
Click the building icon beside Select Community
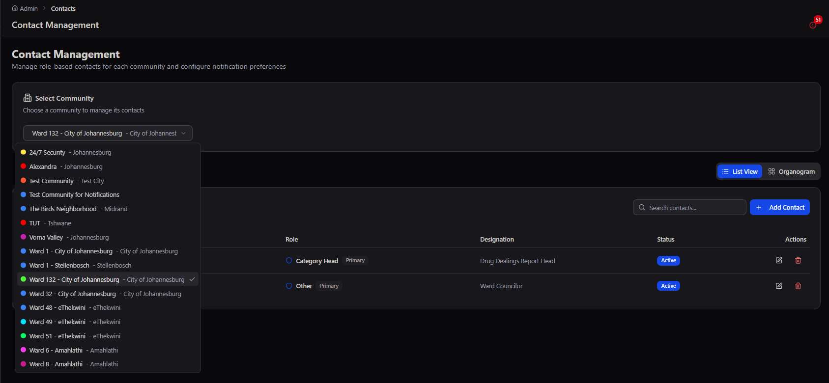(28, 98)
